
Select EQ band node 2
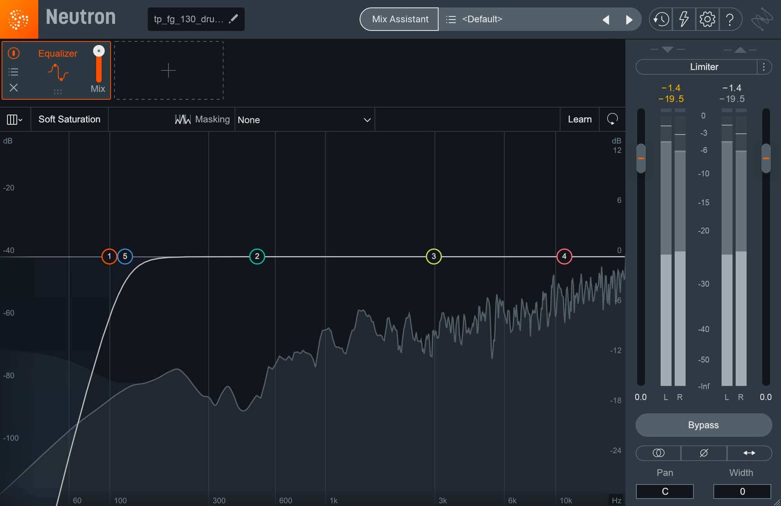tap(257, 257)
